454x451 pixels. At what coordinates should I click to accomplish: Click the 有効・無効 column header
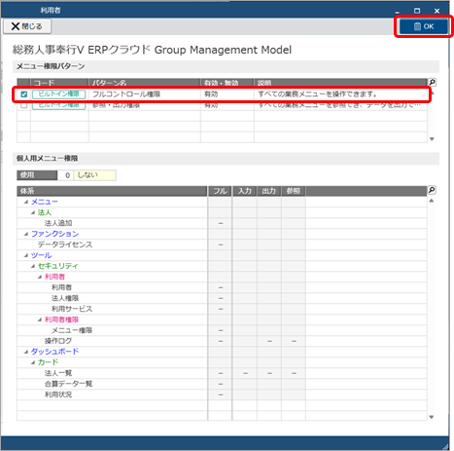coord(227,83)
